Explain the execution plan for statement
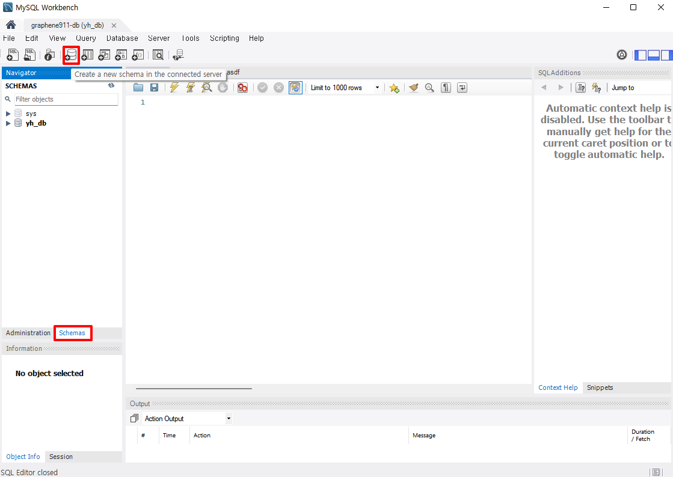Image resolution: width=673 pixels, height=477 pixels. click(x=207, y=88)
